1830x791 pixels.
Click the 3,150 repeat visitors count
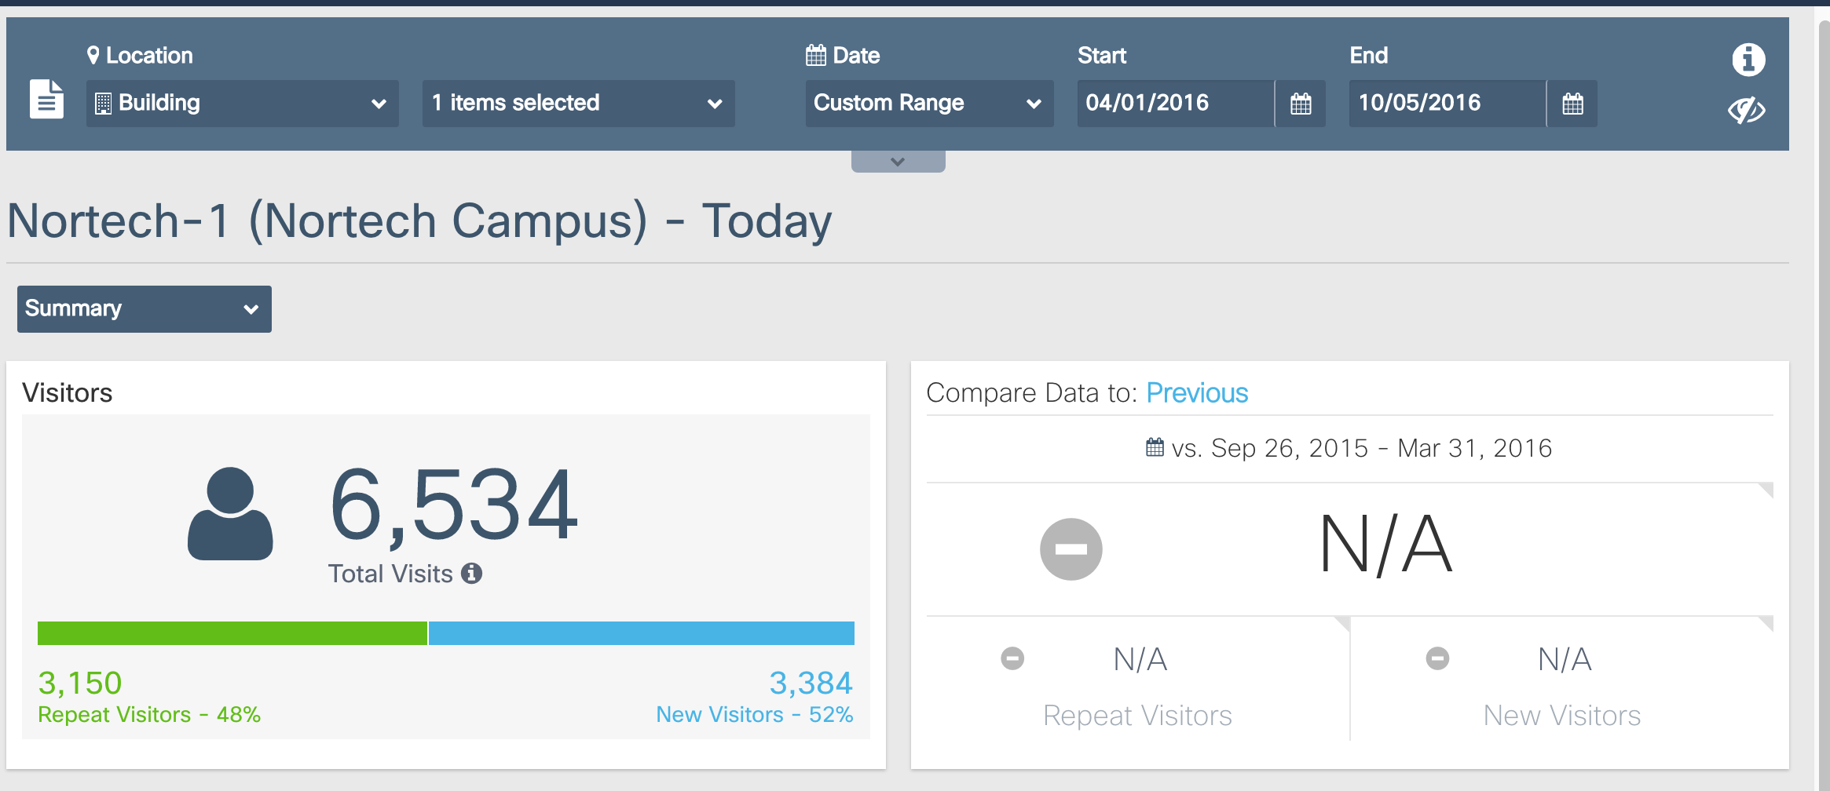pos(80,683)
